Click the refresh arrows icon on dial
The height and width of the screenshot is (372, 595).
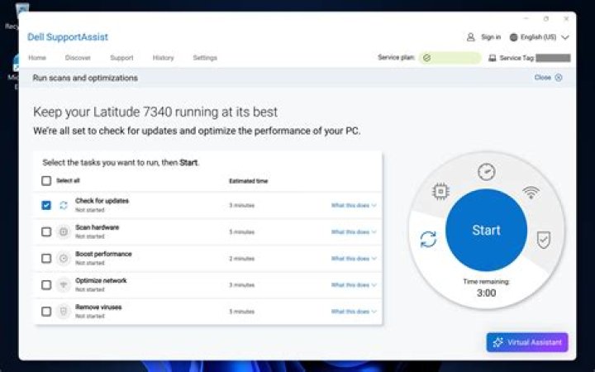click(x=428, y=239)
